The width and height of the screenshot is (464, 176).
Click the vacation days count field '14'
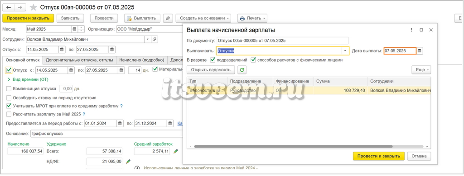(x=135, y=70)
